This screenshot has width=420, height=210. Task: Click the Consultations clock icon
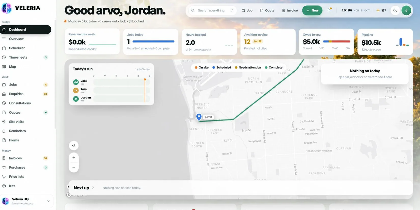4,103
